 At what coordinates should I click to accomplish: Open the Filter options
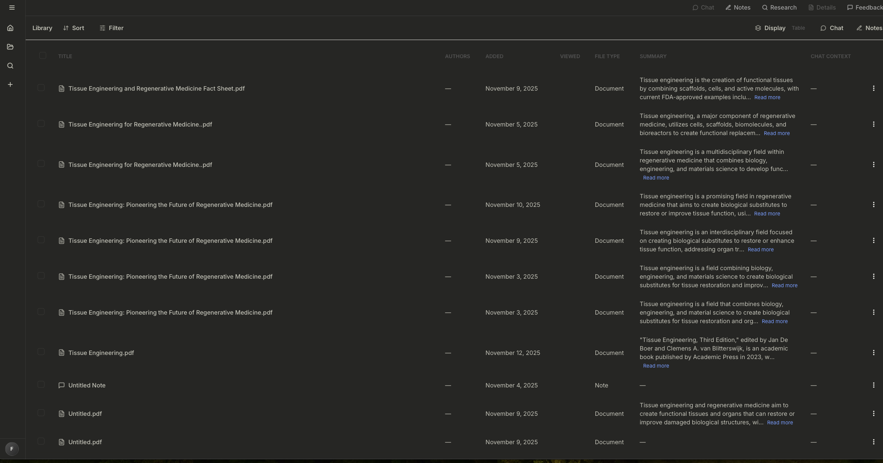coord(111,28)
